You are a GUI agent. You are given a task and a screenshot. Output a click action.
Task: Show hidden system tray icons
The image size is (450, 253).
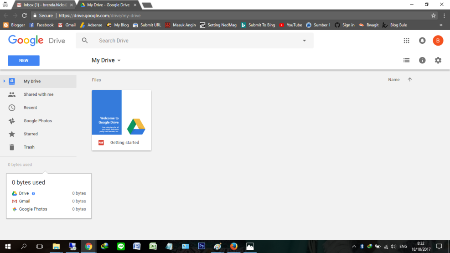pyautogui.click(x=354, y=247)
